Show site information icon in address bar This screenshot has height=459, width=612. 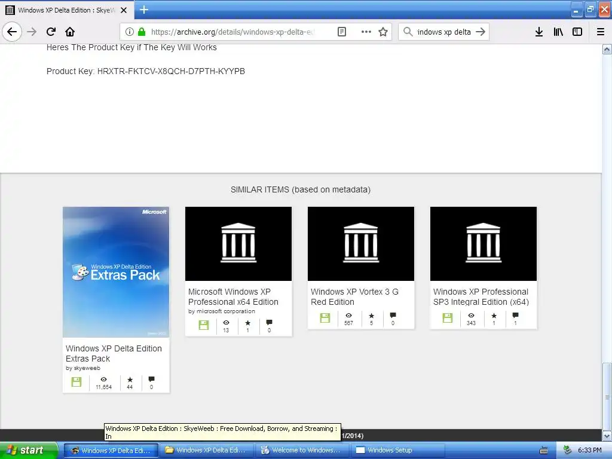pos(130,32)
